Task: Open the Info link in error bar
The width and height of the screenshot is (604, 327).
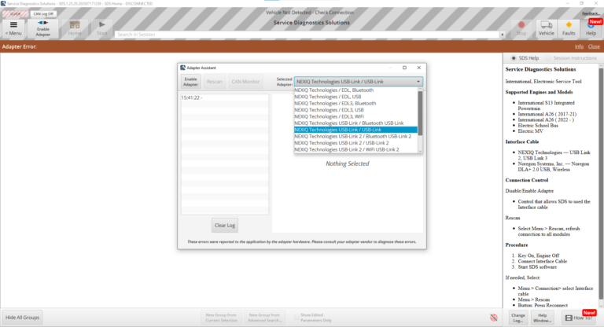Action: pos(579,46)
